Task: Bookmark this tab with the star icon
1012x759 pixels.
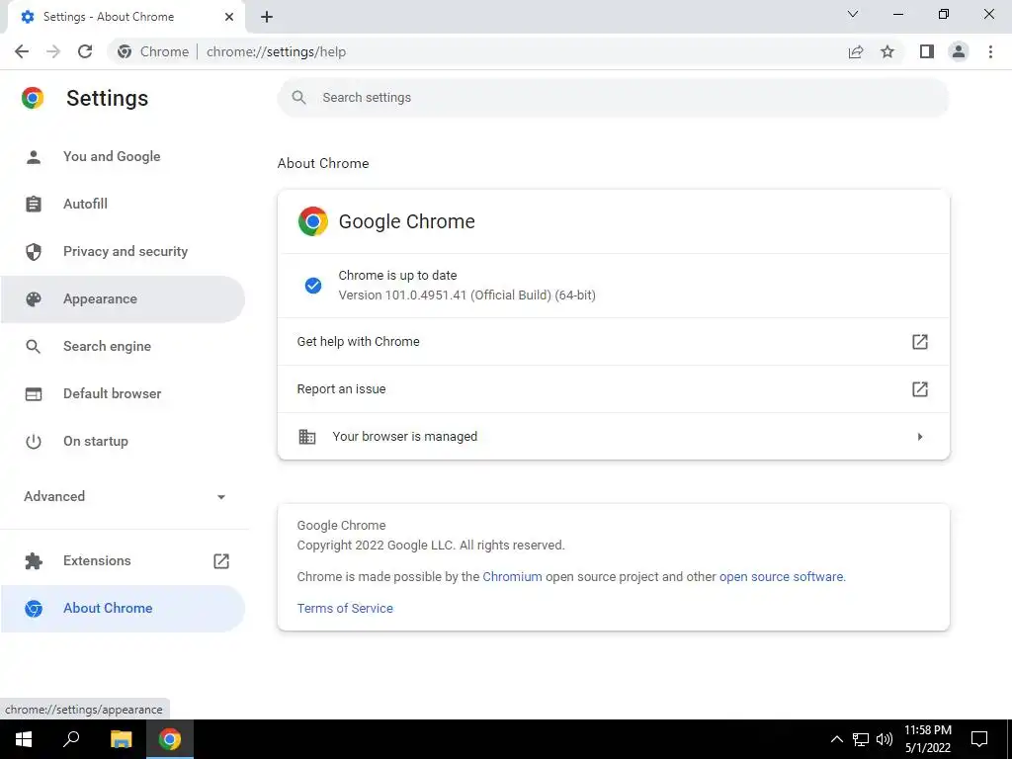Action: click(x=887, y=51)
